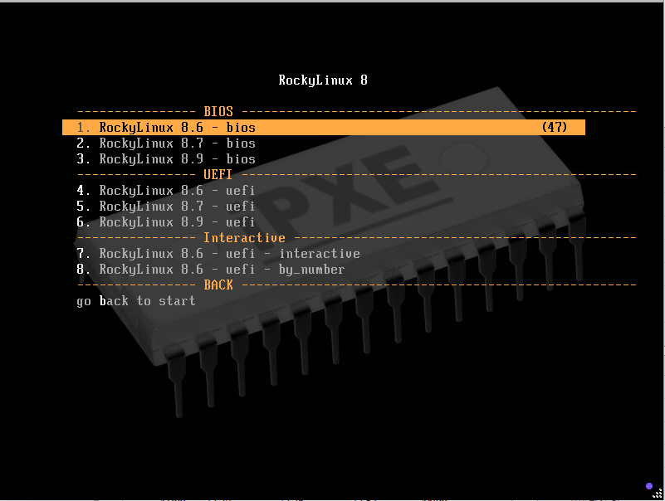Choose RockyLinux 8.6 uefi by_number entry
Image resolution: width=665 pixels, height=501 pixels.
(x=210, y=269)
